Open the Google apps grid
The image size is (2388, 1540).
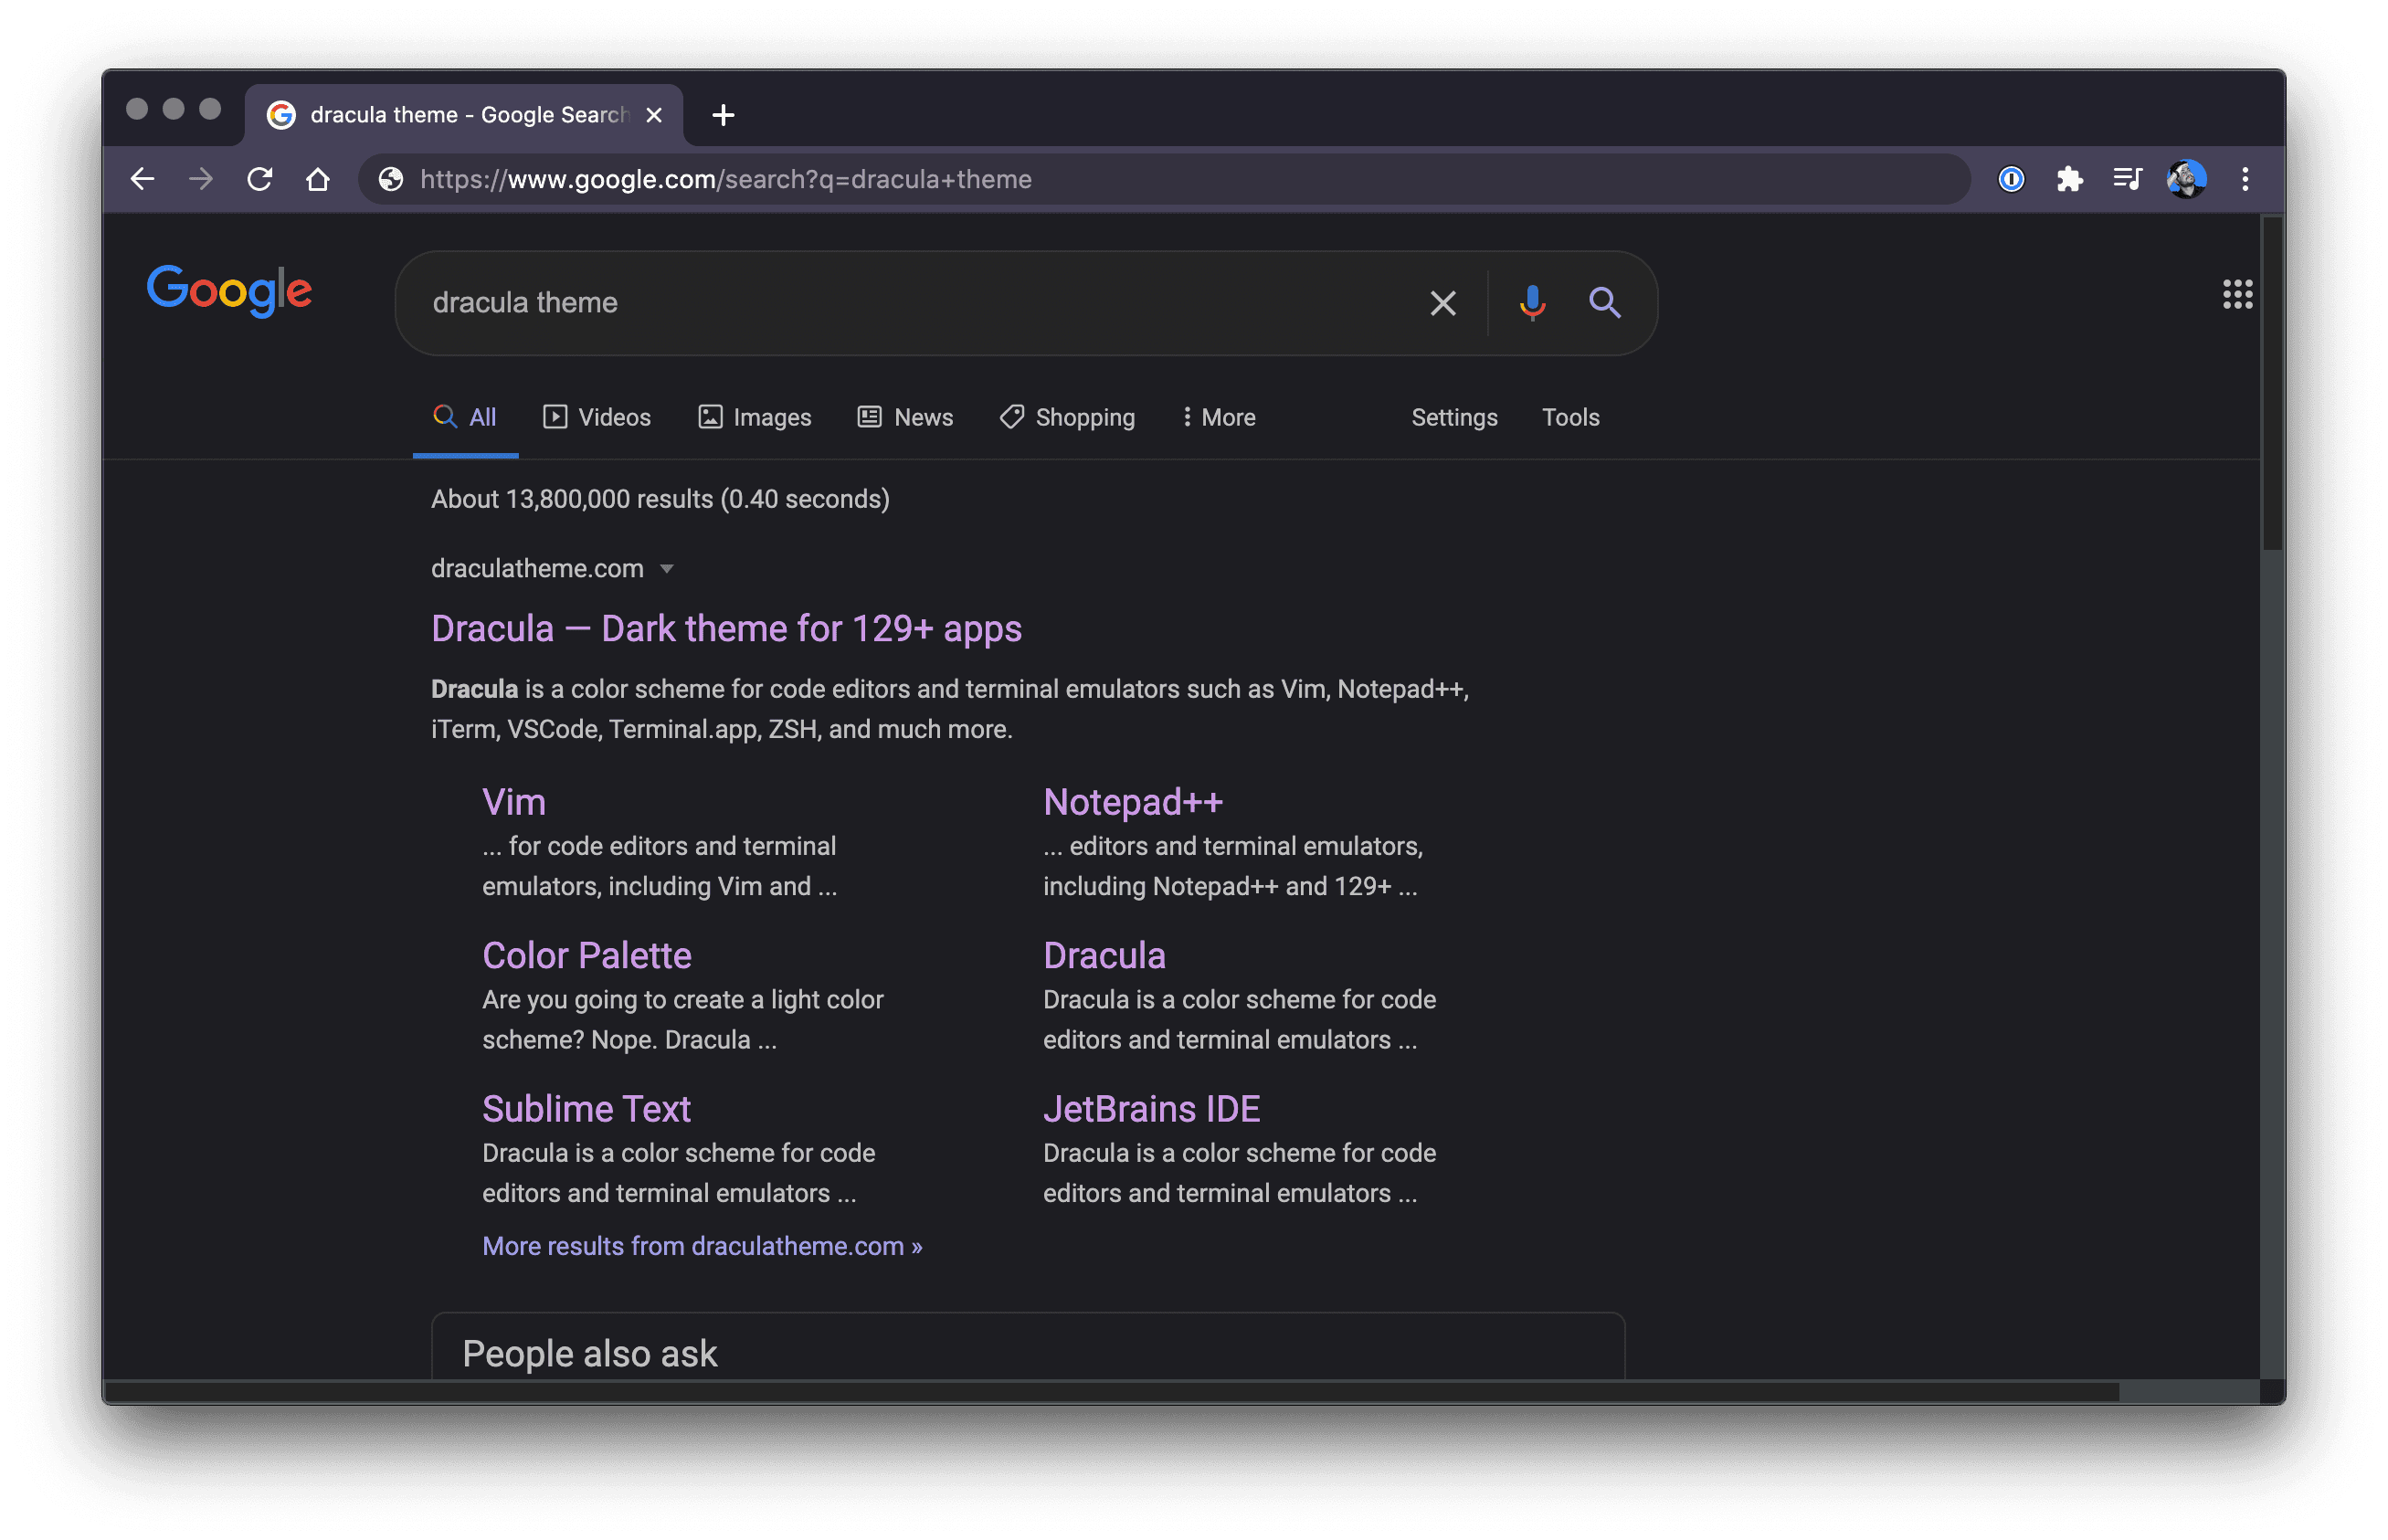[2238, 294]
